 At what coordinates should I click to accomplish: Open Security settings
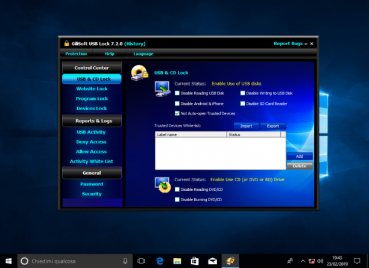(x=92, y=194)
